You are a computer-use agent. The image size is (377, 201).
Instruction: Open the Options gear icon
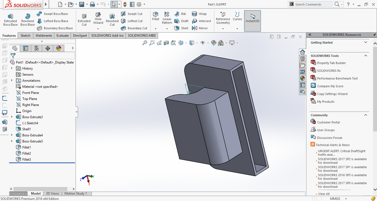tap(139, 4)
